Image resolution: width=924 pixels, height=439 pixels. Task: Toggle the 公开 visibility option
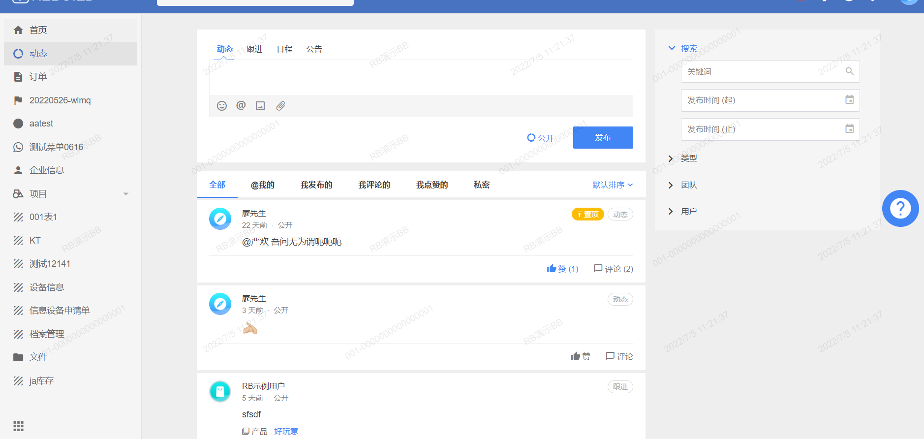(540, 138)
